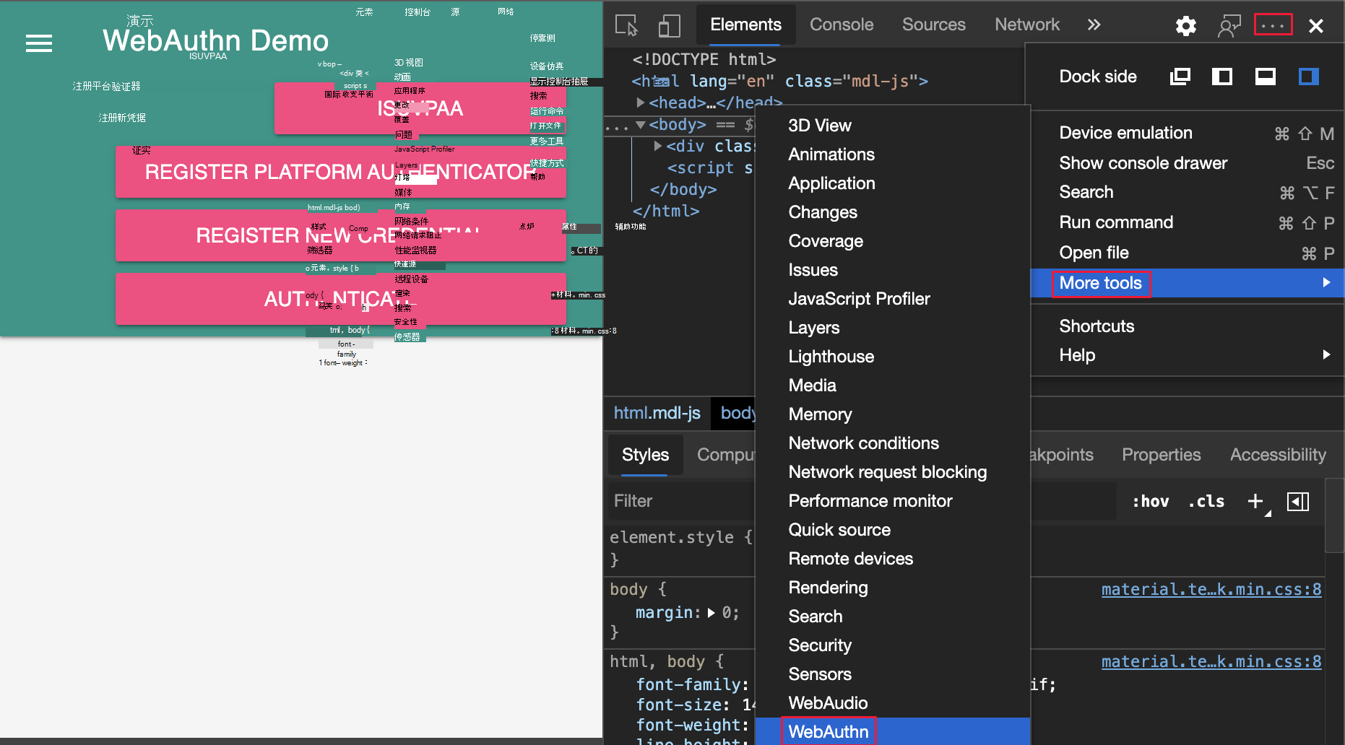This screenshot has height=745, width=1345.
Task: Open Network conditions tool
Action: [x=892, y=443]
